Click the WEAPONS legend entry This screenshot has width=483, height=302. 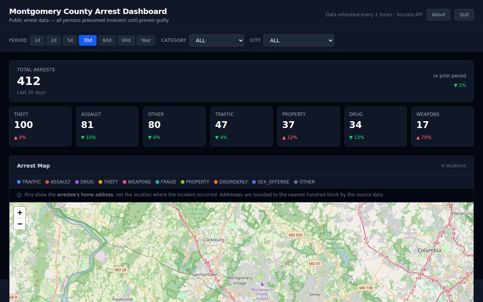tap(137, 182)
